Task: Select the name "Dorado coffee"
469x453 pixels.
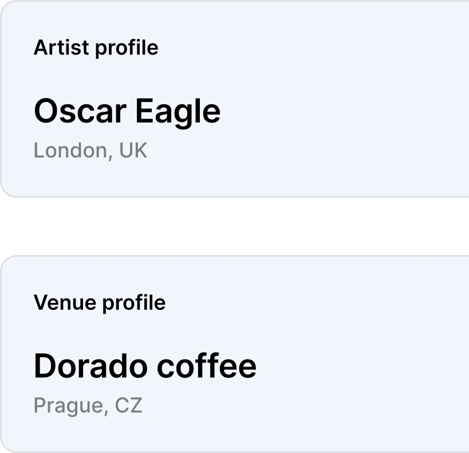Action: [x=145, y=366]
